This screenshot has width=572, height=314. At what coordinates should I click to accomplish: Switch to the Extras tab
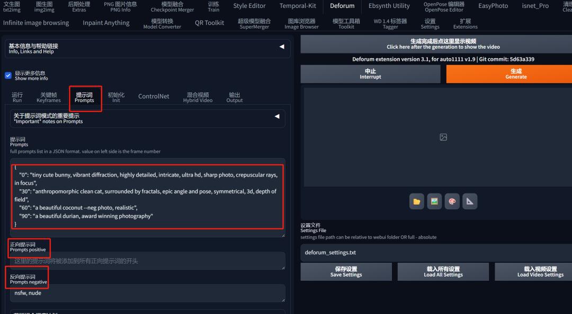click(79, 6)
